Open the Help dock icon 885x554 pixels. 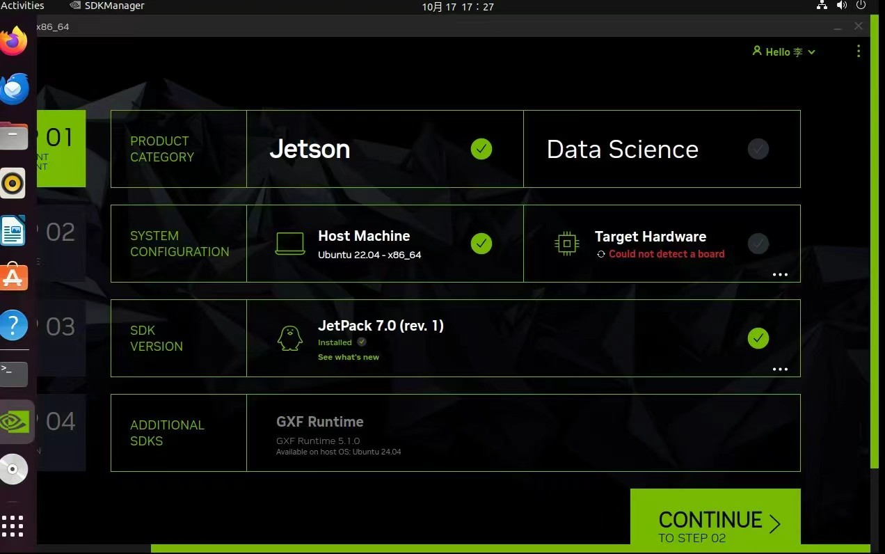(13, 324)
